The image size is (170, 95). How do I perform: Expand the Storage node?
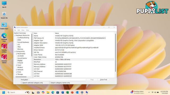point(16,74)
